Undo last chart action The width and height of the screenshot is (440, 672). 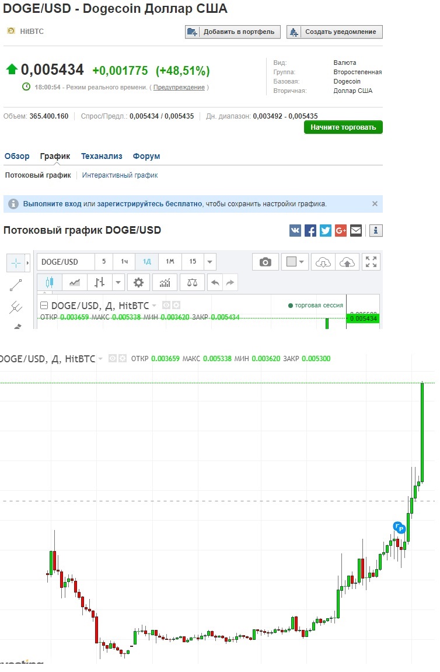[x=215, y=282]
